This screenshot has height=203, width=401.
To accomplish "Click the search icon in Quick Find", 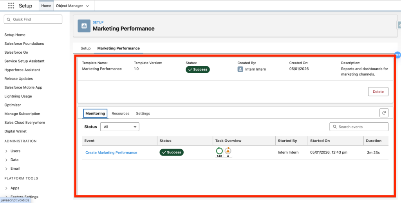I will 9,19.
